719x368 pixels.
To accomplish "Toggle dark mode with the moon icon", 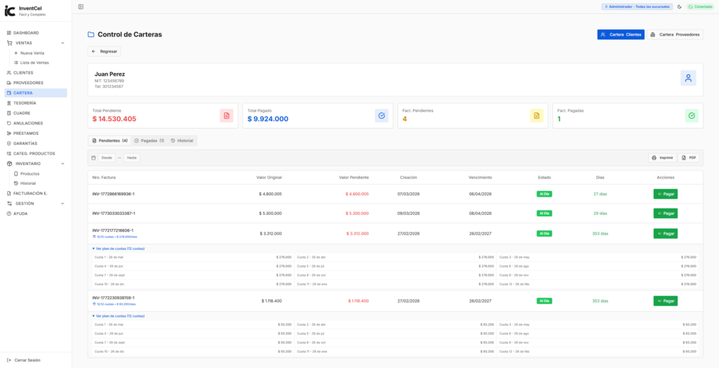I will pos(679,6).
